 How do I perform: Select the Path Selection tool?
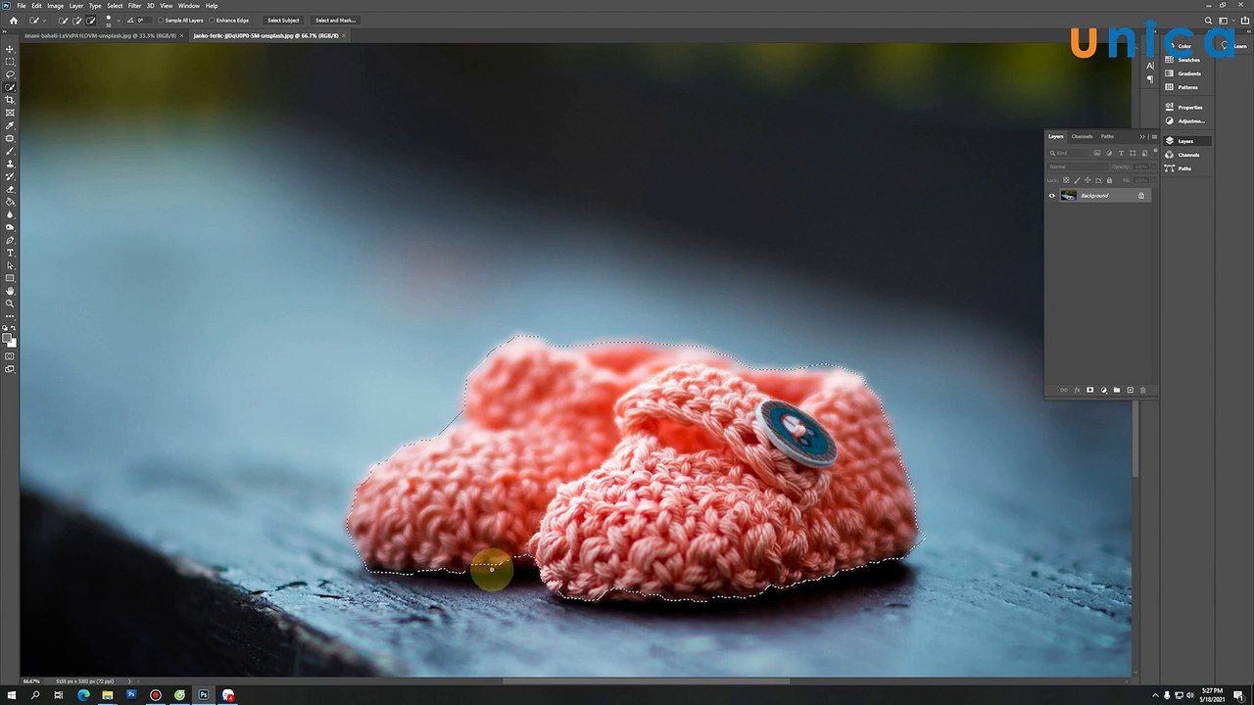point(11,265)
